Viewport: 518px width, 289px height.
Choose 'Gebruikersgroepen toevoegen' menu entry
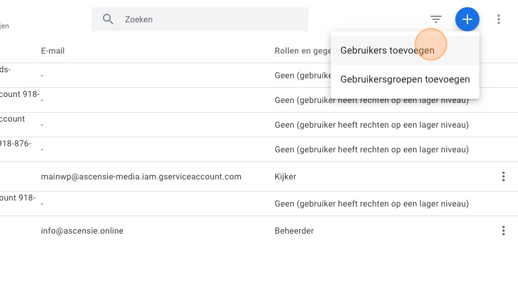pyautogui.click(x=405, y=79)
